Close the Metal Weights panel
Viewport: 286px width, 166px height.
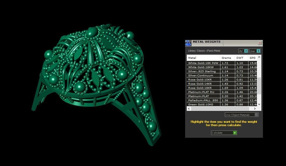point(260,43)
